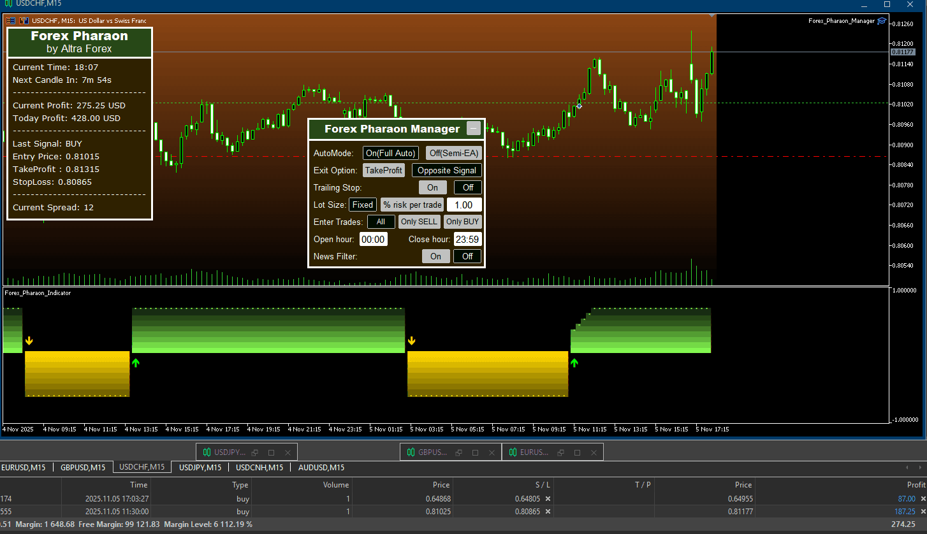Screen dimensions: 927x534
Task: Set News Filter to Off
Action: coord(467,256)
